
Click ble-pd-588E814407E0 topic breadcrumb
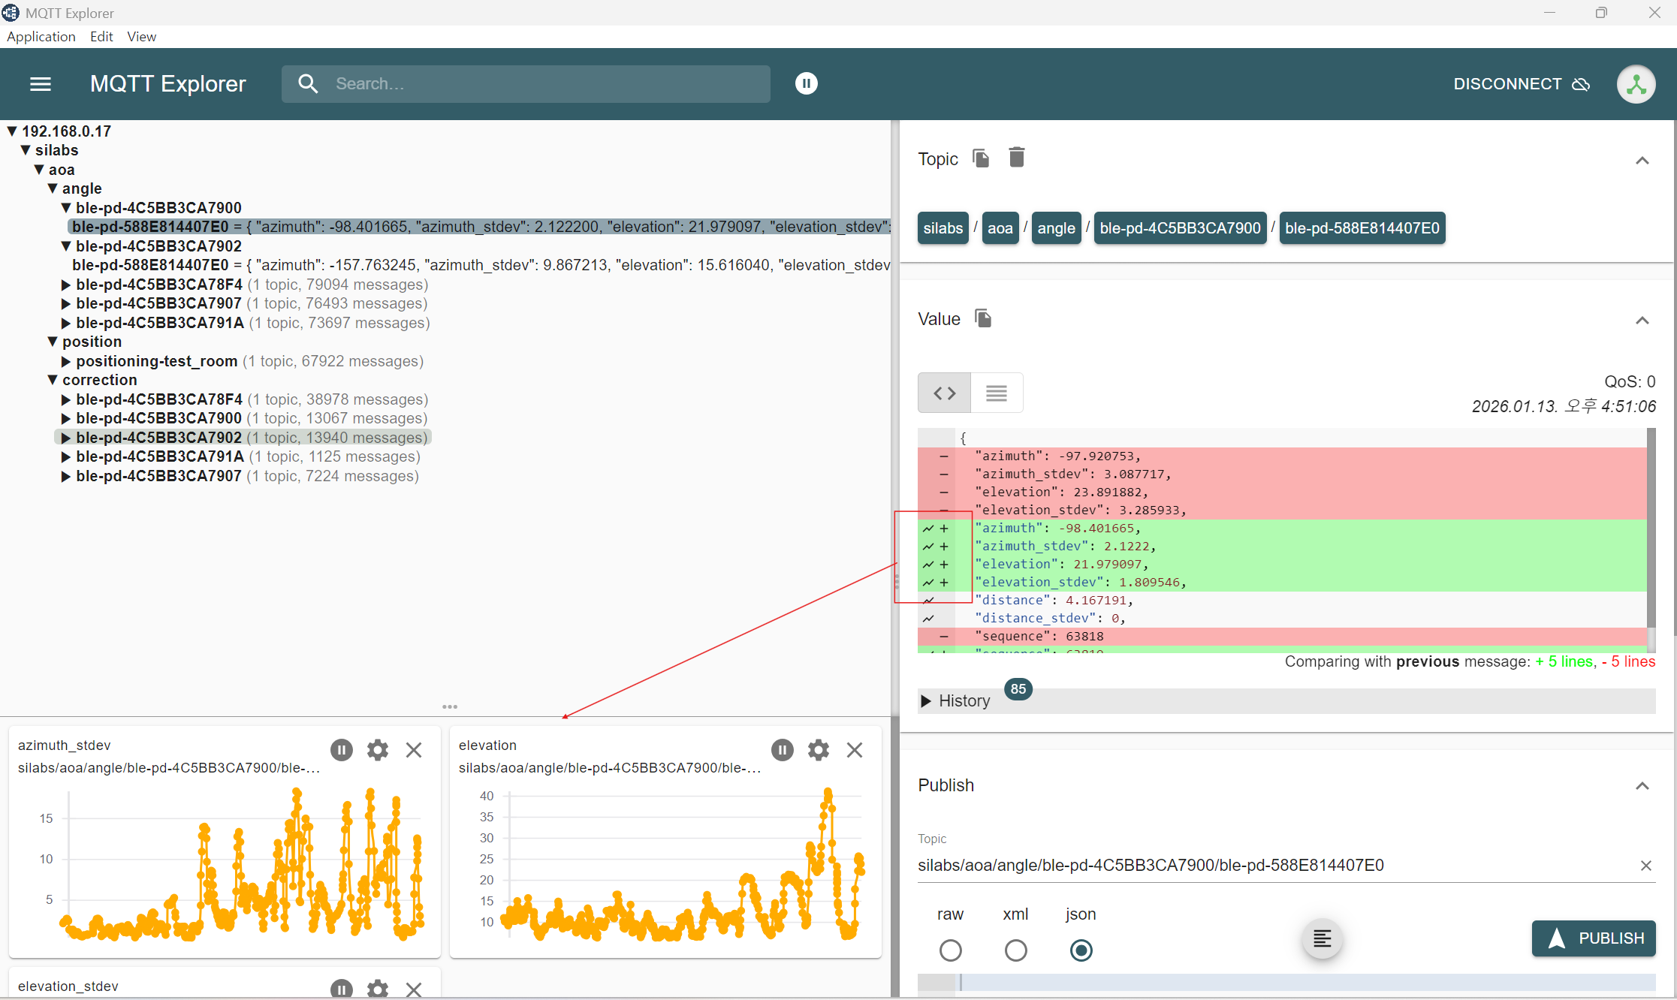click(1362, 228)
